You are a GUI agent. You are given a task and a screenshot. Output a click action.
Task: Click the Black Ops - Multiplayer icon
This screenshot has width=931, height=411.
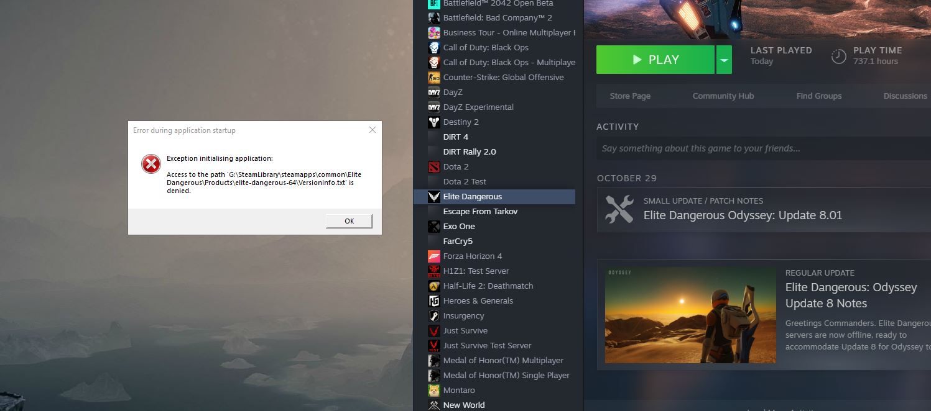(x=434, y=62)
